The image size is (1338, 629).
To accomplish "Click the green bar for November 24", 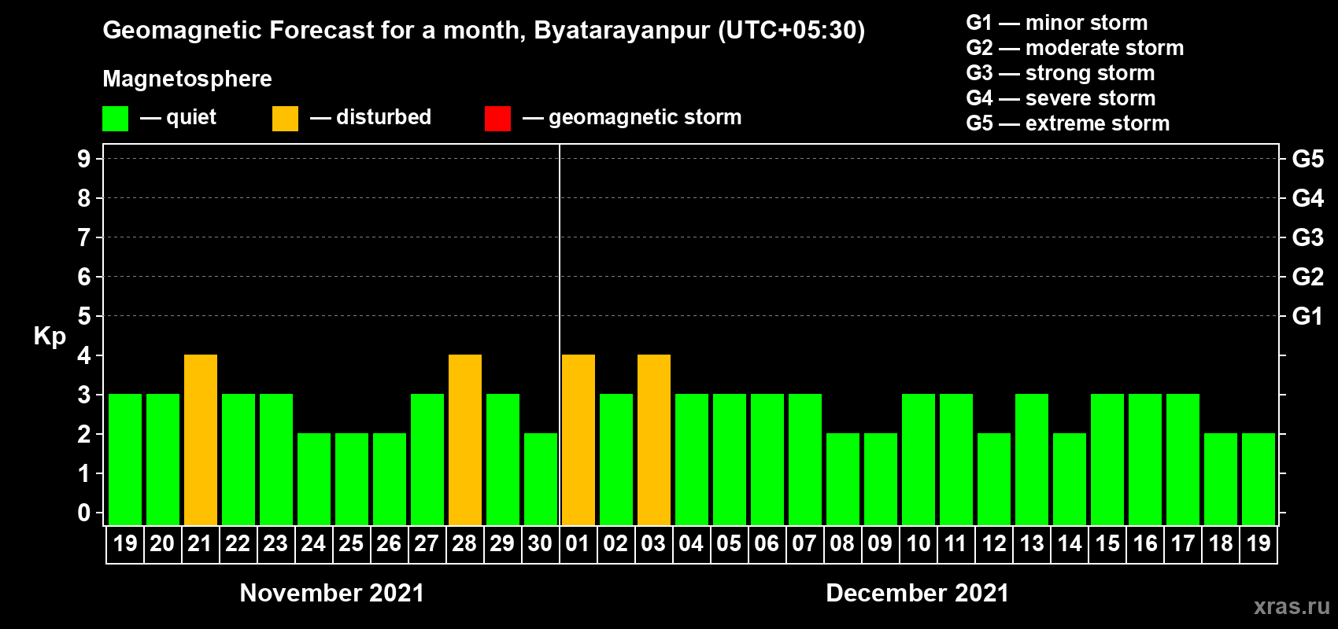I will tap(314, 479).
